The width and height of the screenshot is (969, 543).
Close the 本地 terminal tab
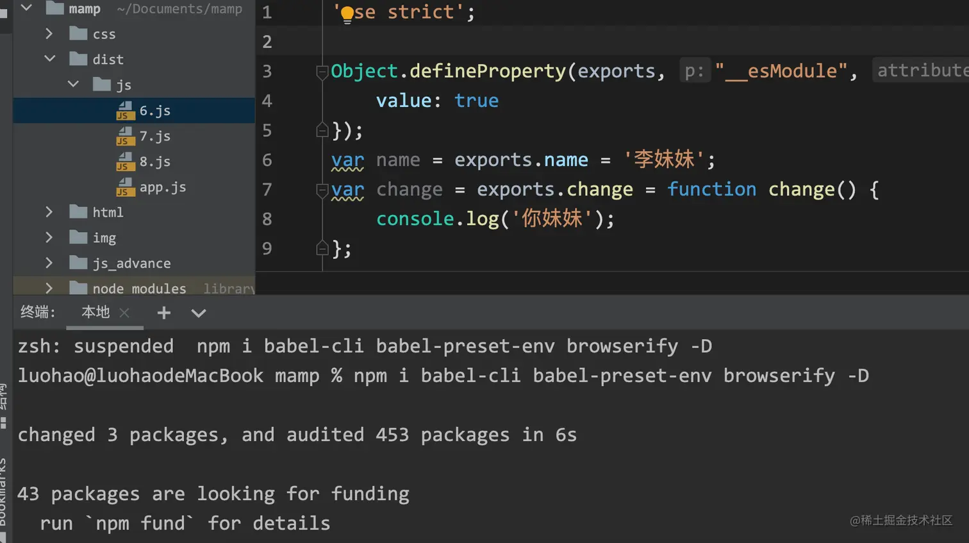[x=124, y=313]
